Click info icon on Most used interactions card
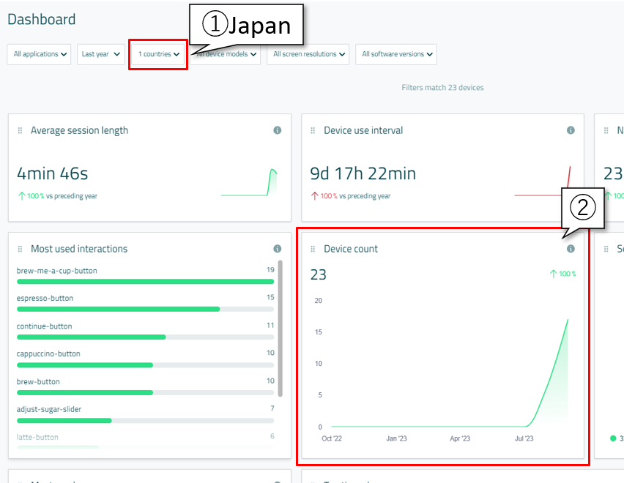 [278, 249]
